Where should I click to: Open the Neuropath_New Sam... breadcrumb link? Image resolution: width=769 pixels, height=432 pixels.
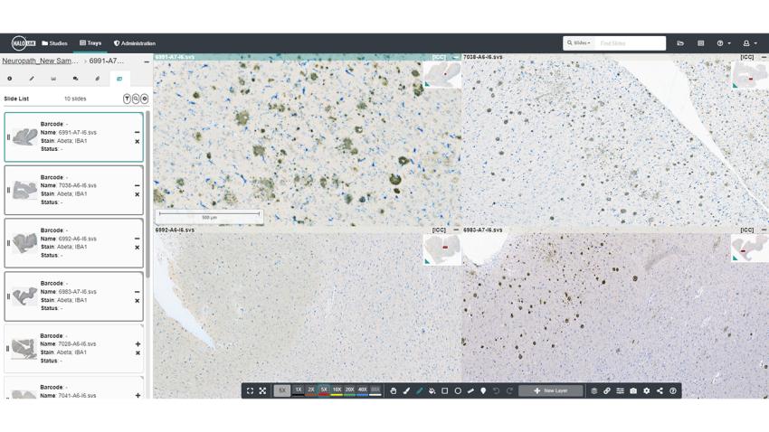tap(40, 61)
